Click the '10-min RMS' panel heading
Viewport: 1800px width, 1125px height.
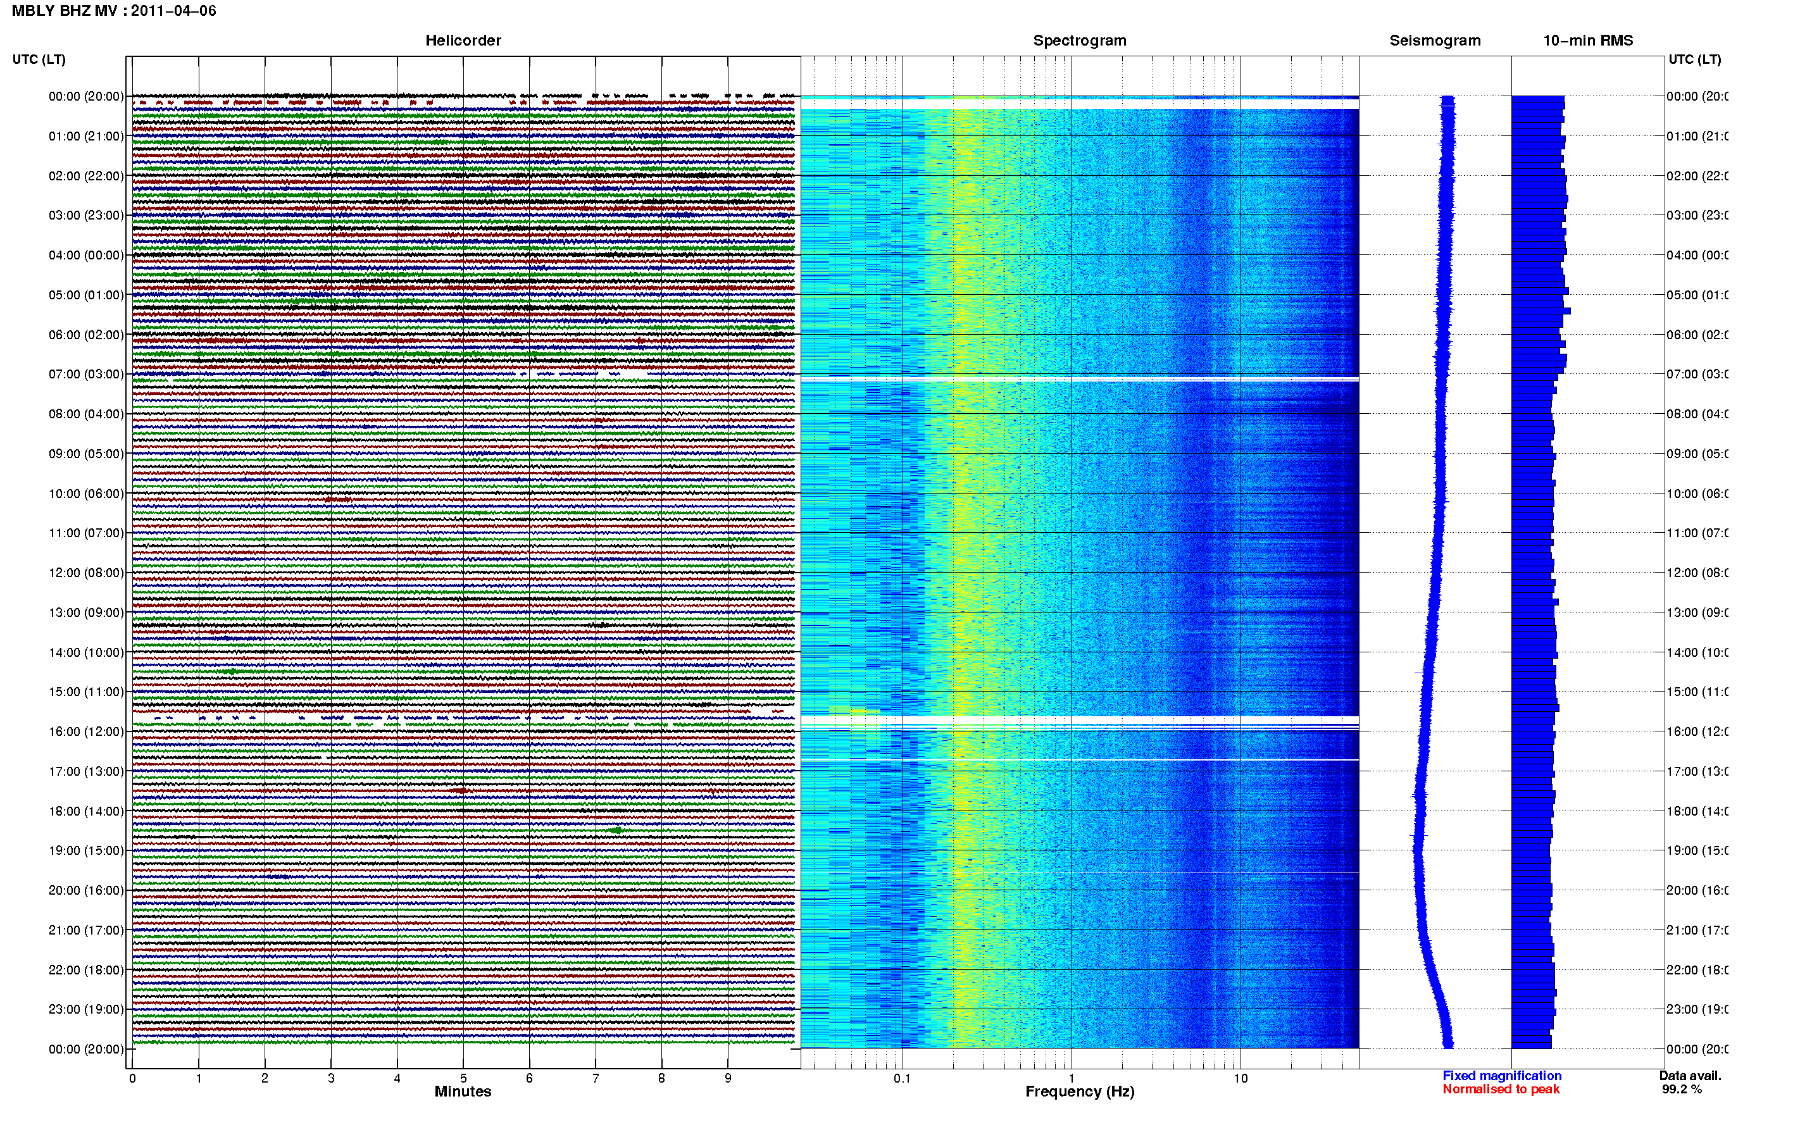(x=1587, y=40)
